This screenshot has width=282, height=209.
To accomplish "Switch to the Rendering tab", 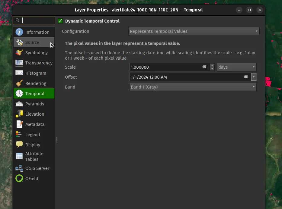I will [36, 83].
